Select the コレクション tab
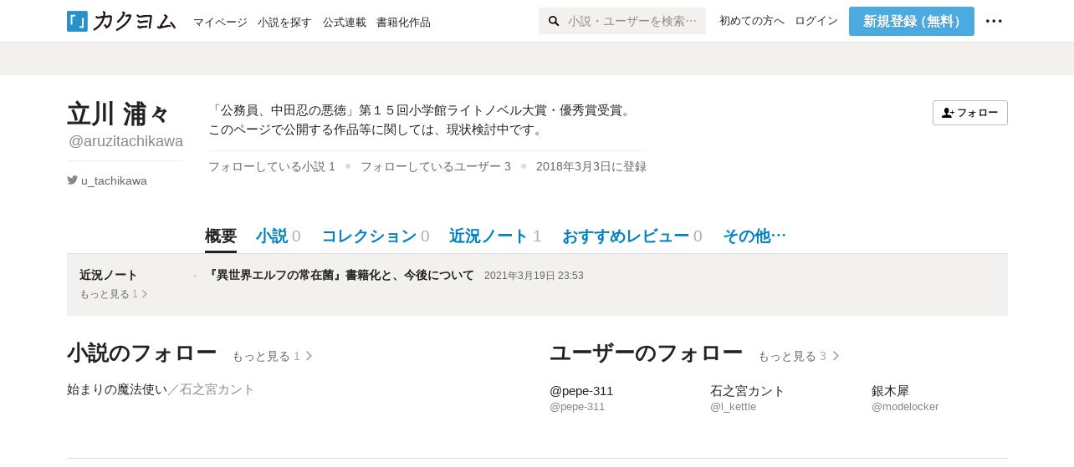Image resolution: width=1074 pixels, height=467 pixels. (x=376, y=236)
